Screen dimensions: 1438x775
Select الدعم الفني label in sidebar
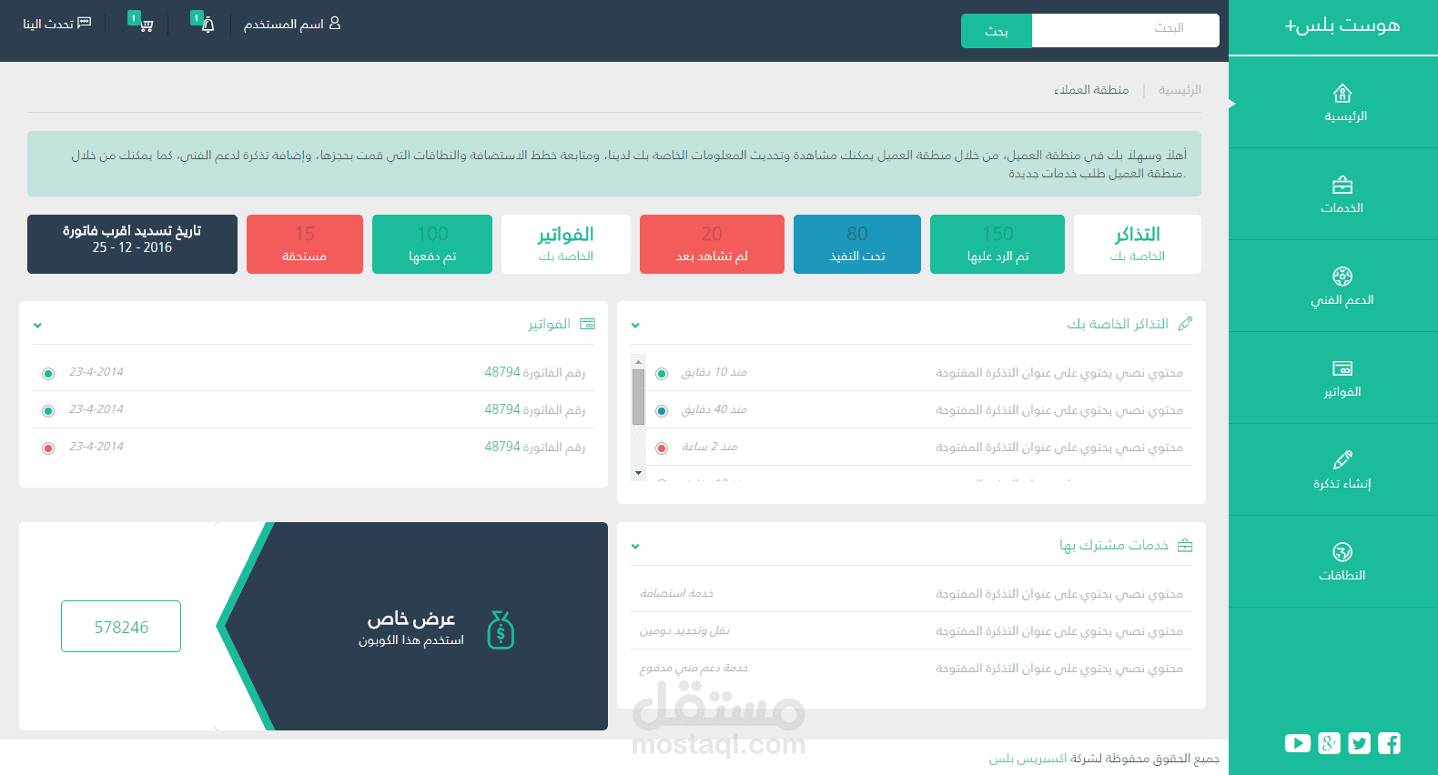[x=1342, y=300]
